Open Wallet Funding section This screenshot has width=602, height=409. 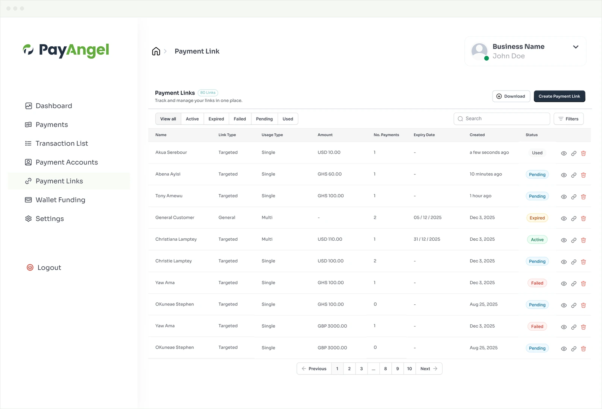(x=55, y=200)
